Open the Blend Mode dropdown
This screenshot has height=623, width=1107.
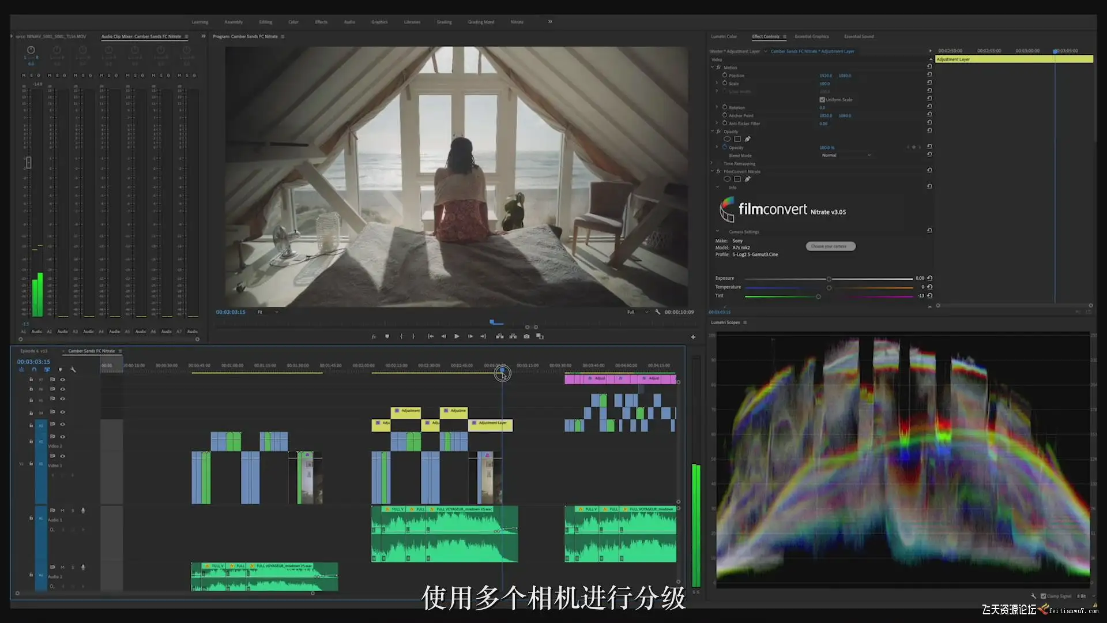846,155
